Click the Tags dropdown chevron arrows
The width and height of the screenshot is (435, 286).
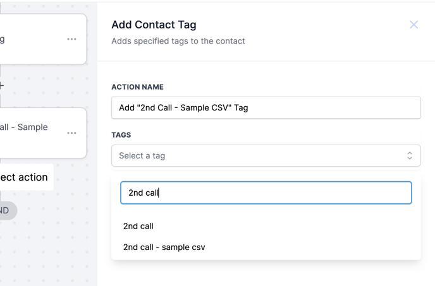tap(410, 156)
